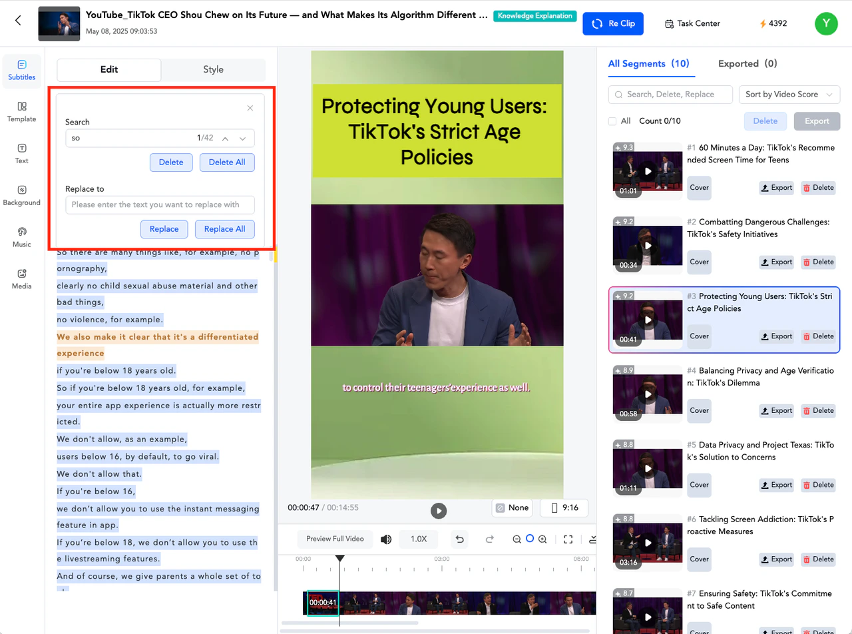Select the Exported (0) tab

[x=747, y=64]
